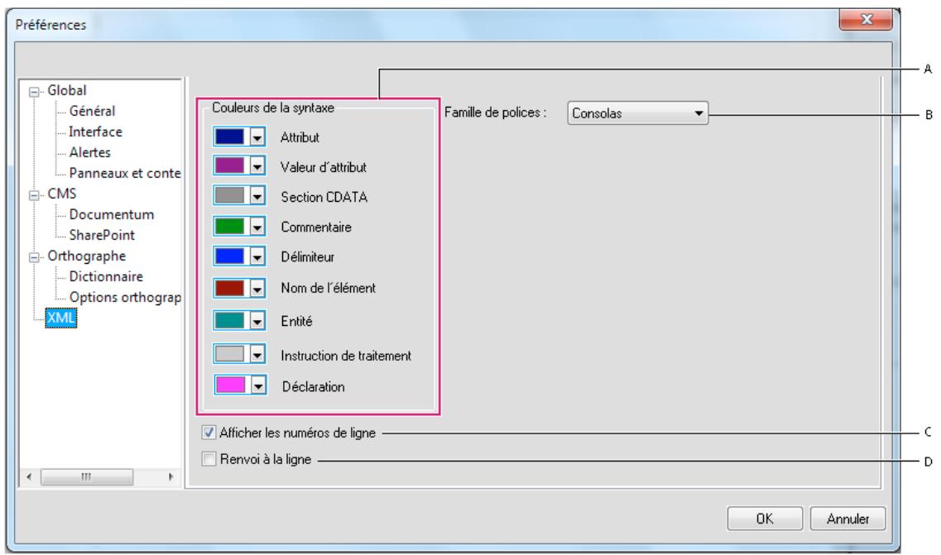The height and width of the screenshot is (555, 941).
Task: Click the Commentaire green swatch
Action: [x=230, y=226]
